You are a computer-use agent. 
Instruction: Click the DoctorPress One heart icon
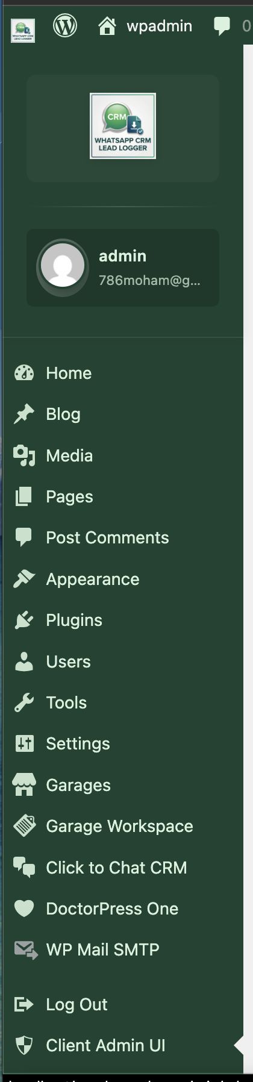click(24, 908)
